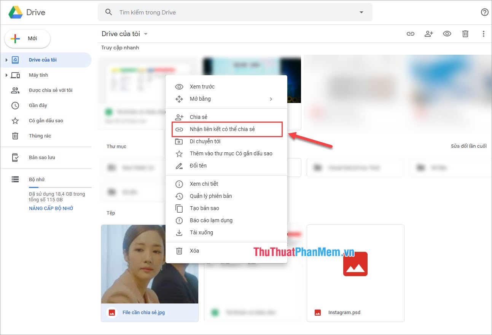The image size is (492, 335).
Task: Choose Báo cáo lạm dụng menu item
Action: [x=226, y=220]
